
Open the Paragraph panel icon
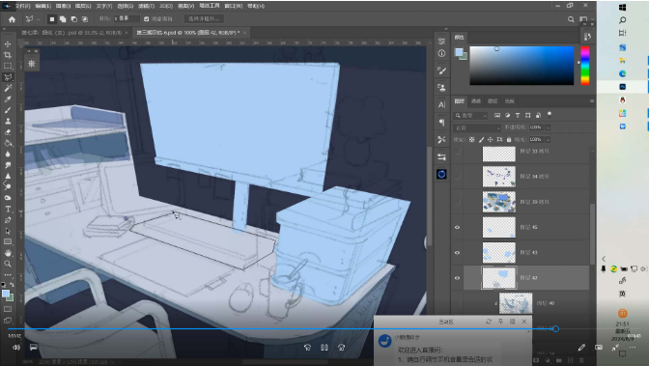coord(441,122)
